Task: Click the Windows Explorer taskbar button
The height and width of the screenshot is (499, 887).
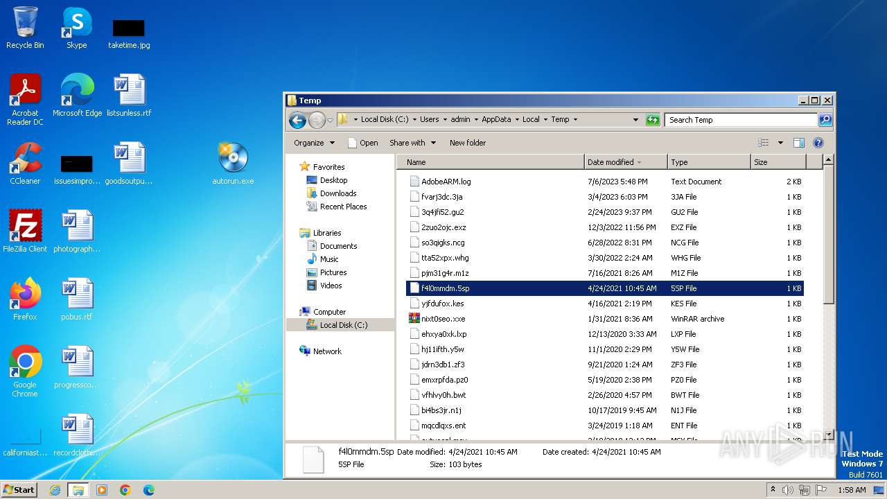Action: (x=78, y=490)
